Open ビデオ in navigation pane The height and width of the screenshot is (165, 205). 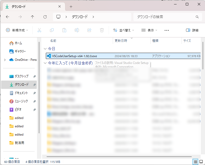[15, 110]
